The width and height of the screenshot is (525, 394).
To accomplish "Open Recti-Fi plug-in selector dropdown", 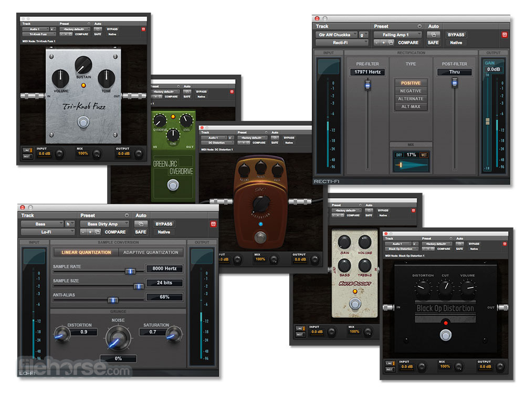I will (x=342, y=43).
